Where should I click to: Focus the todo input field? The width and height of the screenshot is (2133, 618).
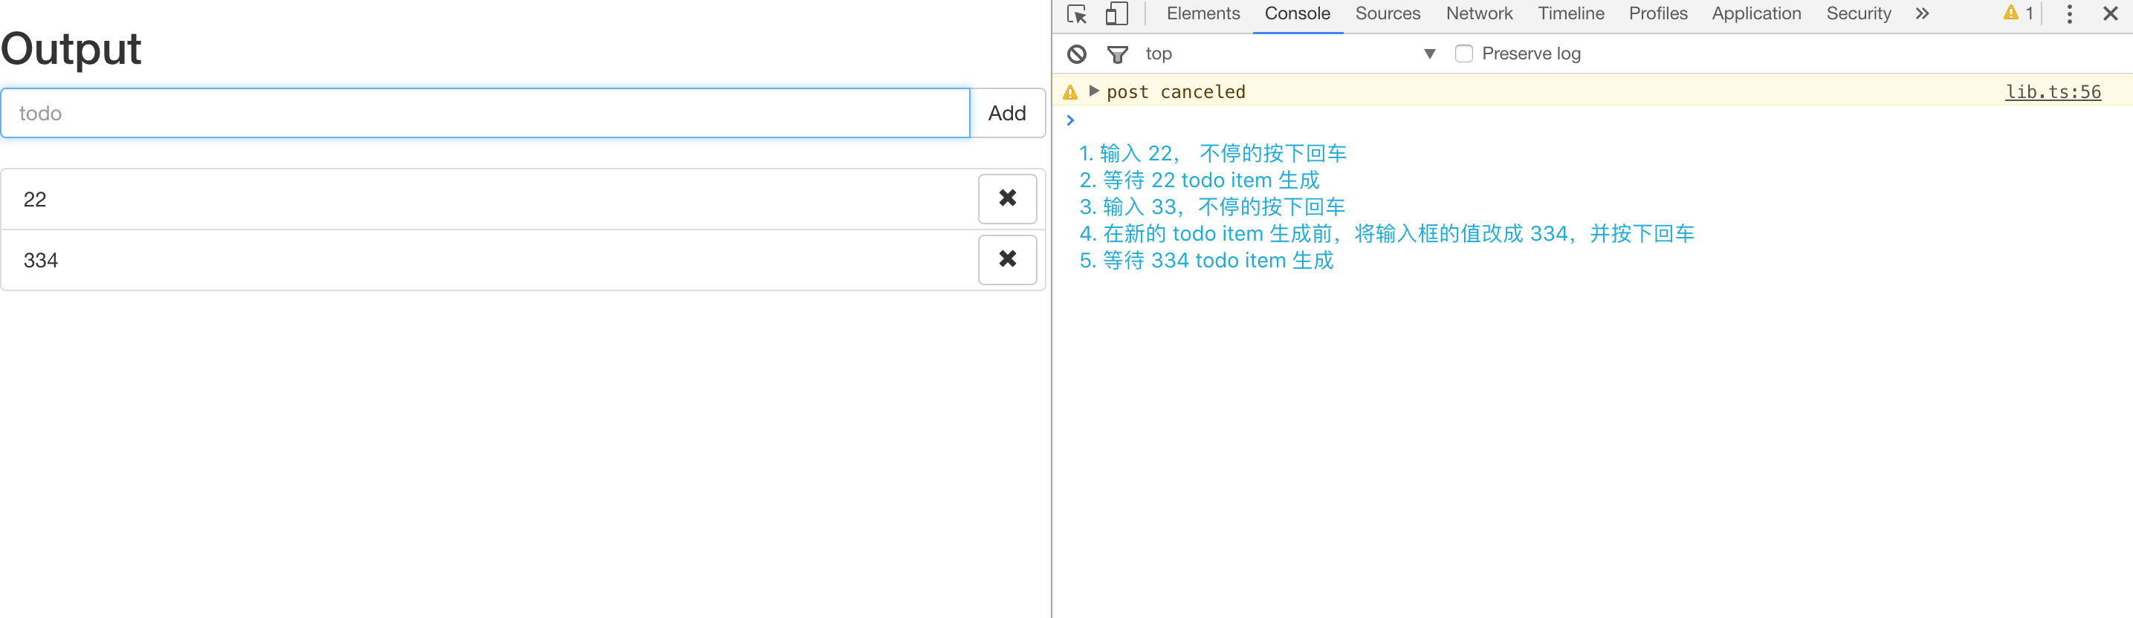[485, 114]
